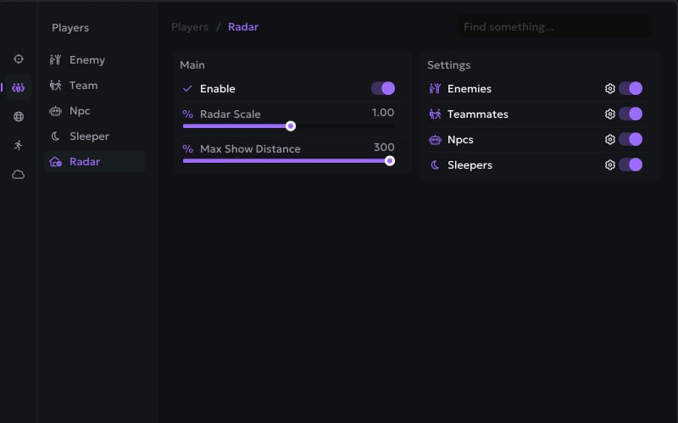Screen dimensions: 678x423
Task: Open the cloud icon in sidebar
Action: pos(19,174)
